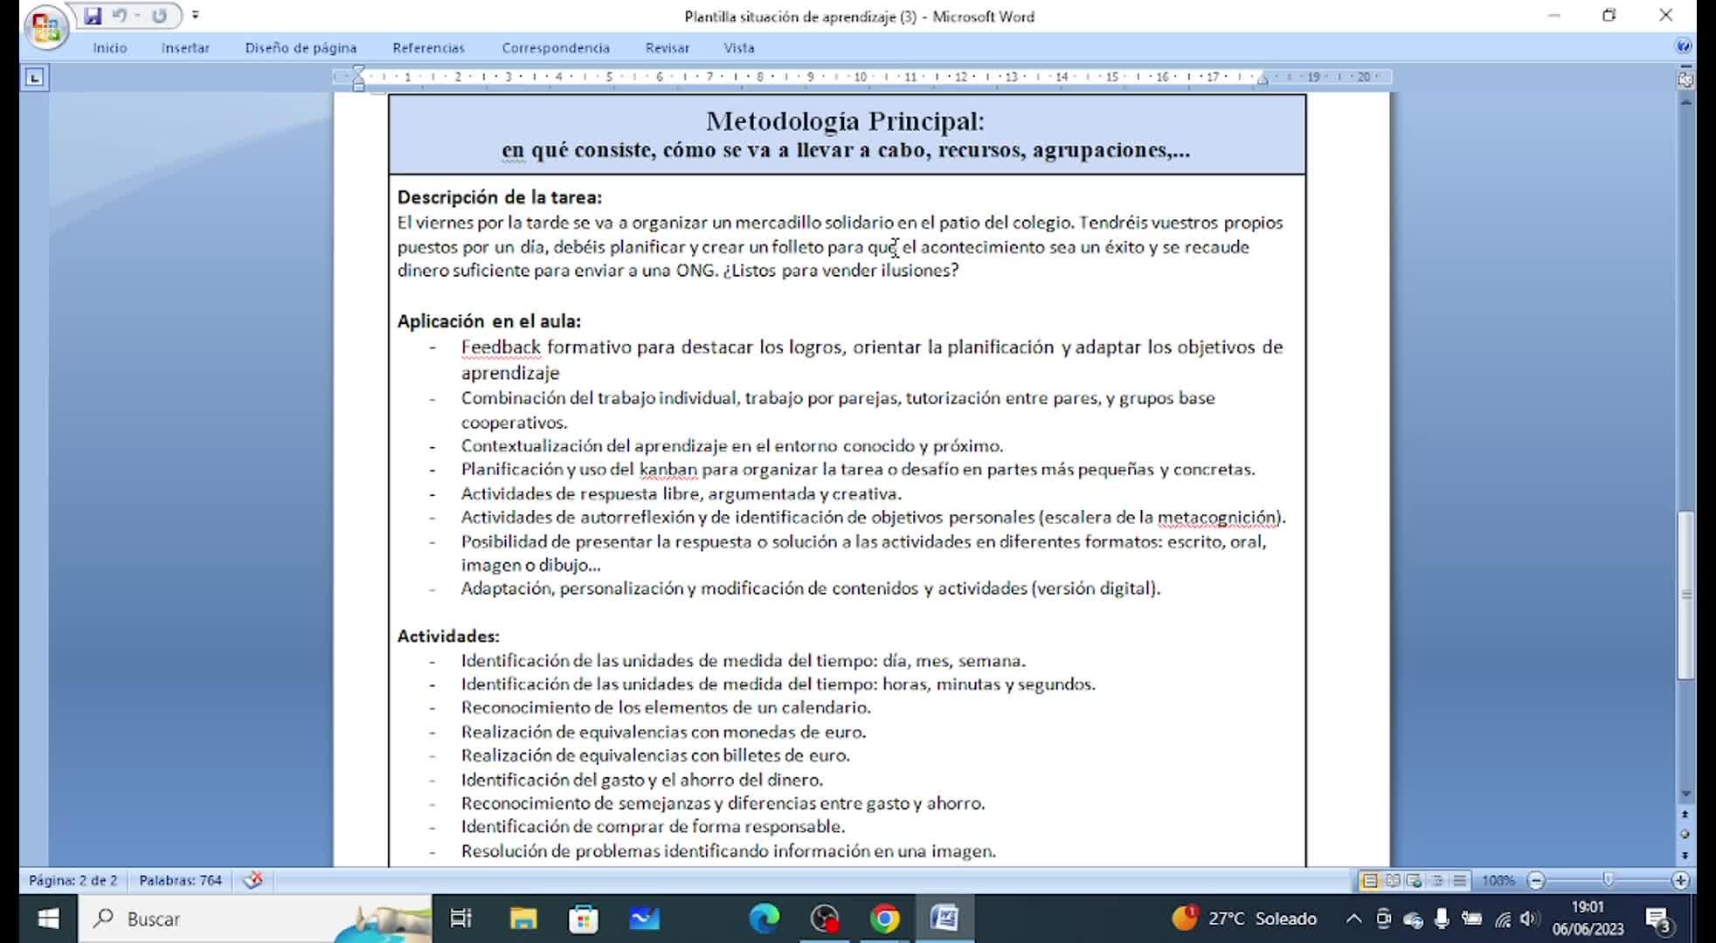The width and height of the screenshot is (1716, 943).
Task: Click the Zoom Out minus button
Action: point(1537,881)
